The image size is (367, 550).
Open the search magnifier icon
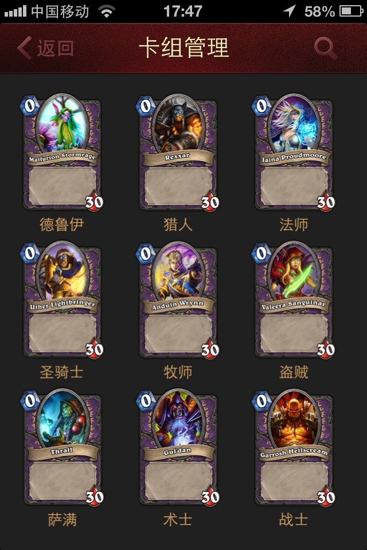(326, 48)
